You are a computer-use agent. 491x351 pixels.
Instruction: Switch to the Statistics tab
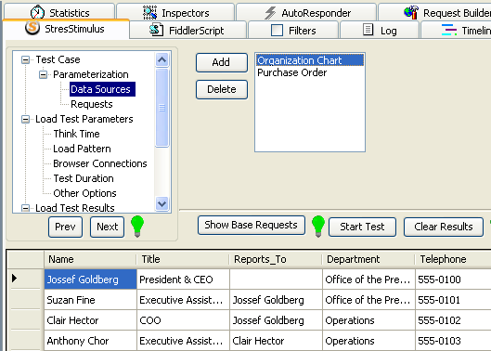[59, 13]
